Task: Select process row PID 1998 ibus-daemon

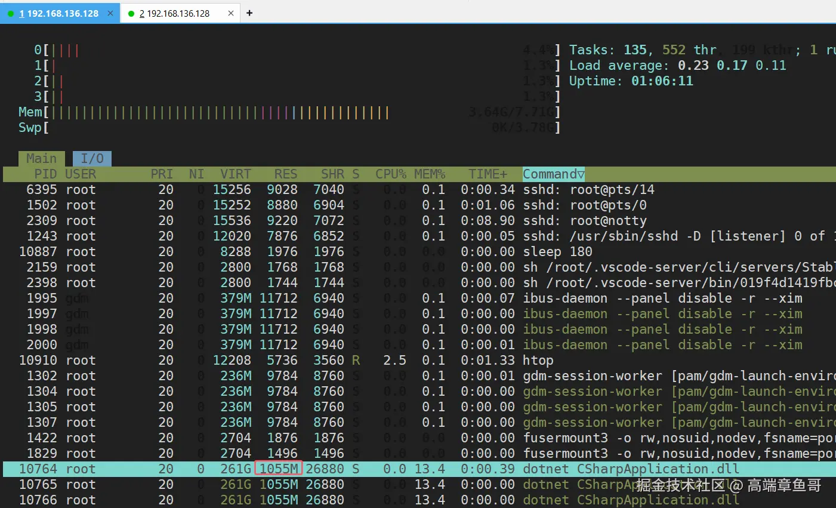Action: click(x=419, y=330)
